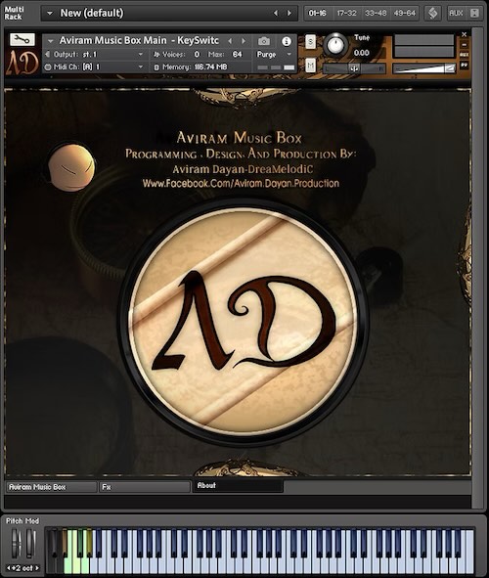Switch to the Fx tab
This screenshot has height=578, width=489.
point(145,487)
